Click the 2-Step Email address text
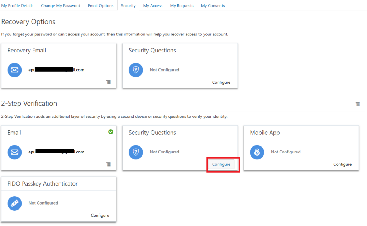367x226 pixels. point(56,152)
